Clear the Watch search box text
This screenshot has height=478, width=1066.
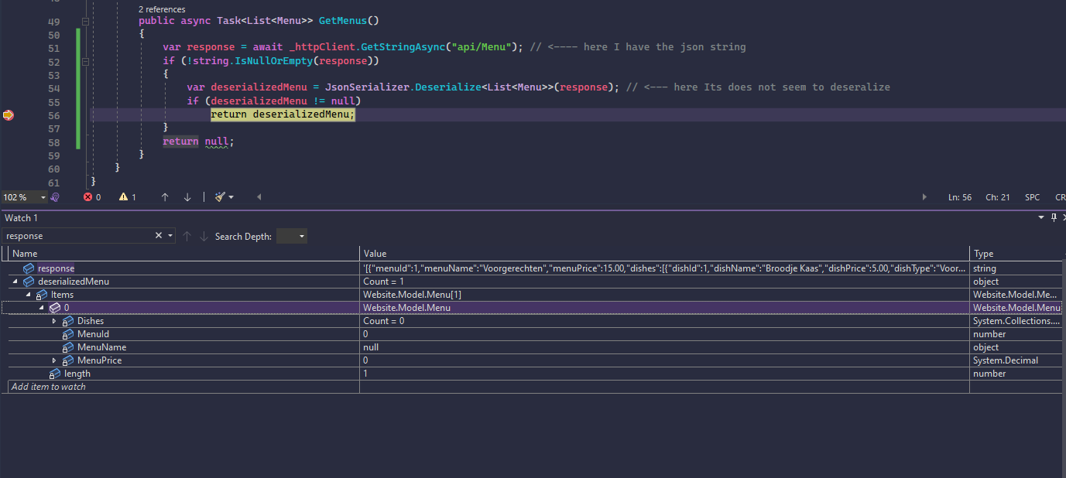click(159, 236)
